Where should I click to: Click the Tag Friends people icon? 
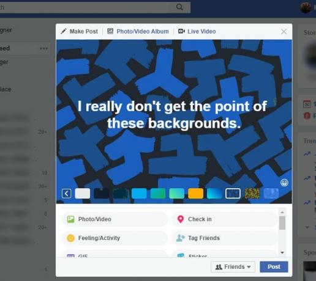181,238
